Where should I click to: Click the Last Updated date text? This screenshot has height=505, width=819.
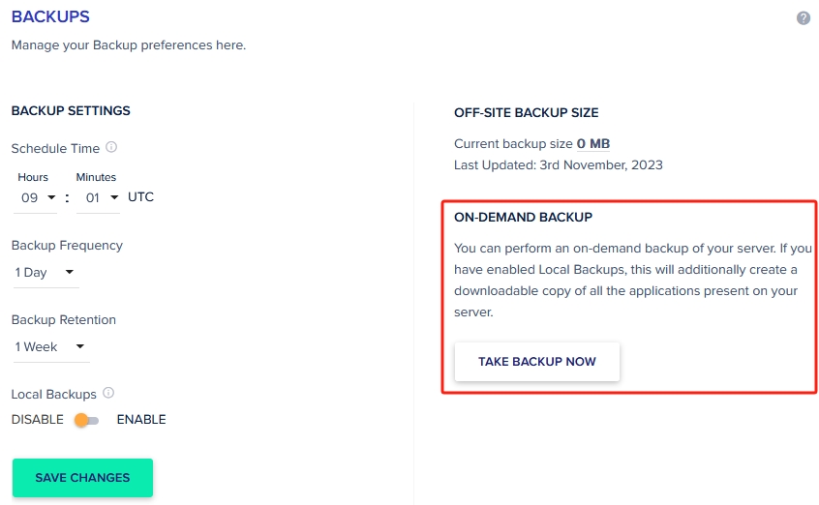559,165
